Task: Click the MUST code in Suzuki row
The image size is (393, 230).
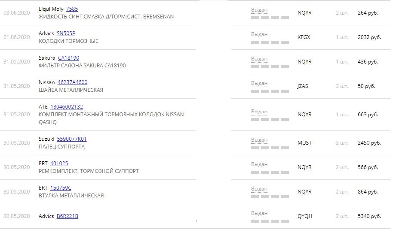Action: (x=305, y=143)
